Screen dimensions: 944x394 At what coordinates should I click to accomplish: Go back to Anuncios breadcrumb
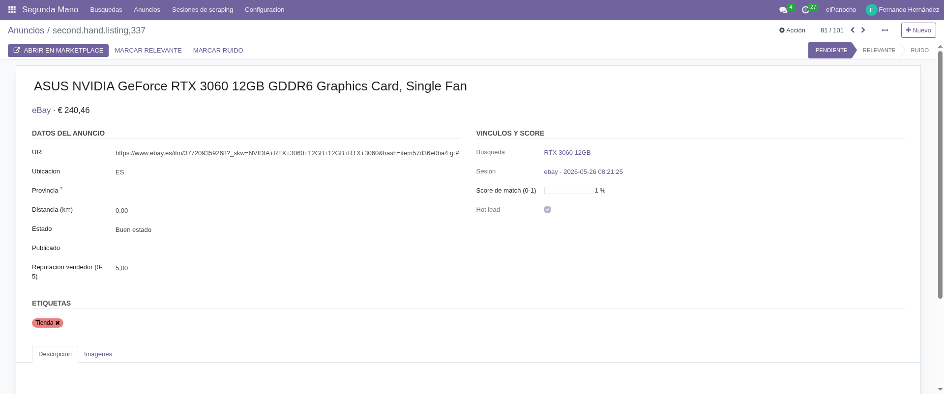click(26, 30)
